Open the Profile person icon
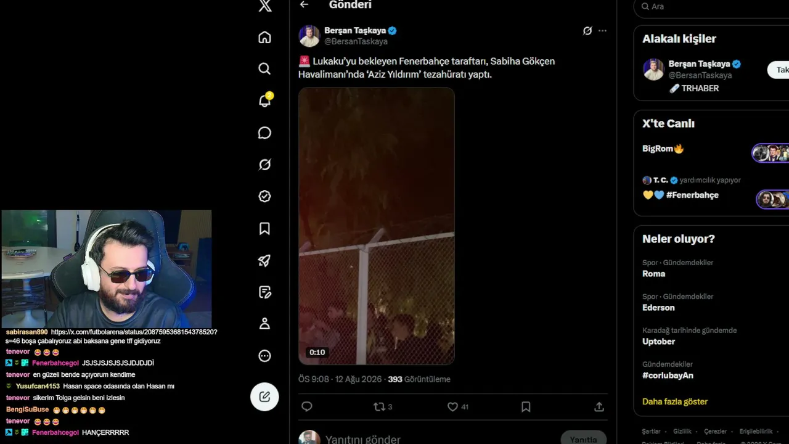 [x=264, y=324]
